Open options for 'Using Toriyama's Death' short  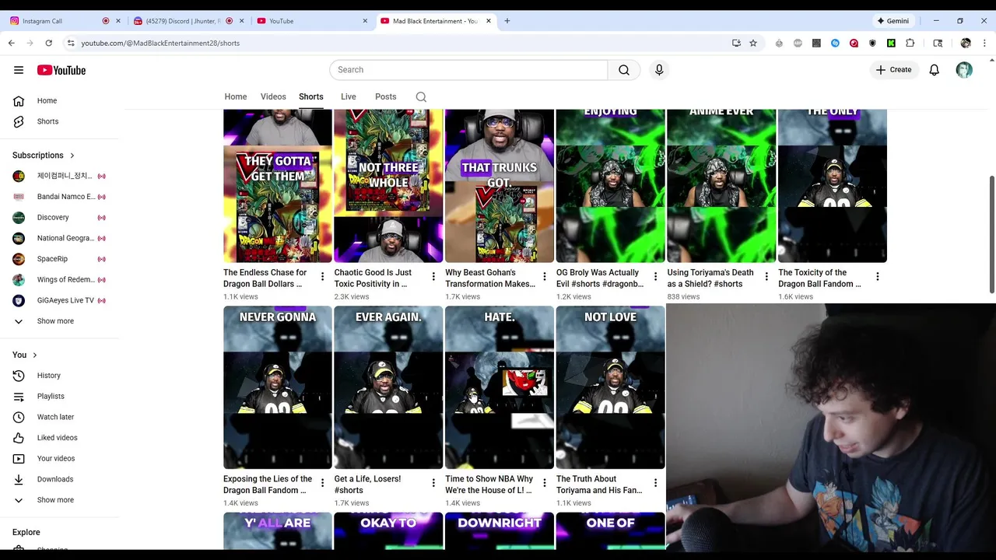[766, 277]
